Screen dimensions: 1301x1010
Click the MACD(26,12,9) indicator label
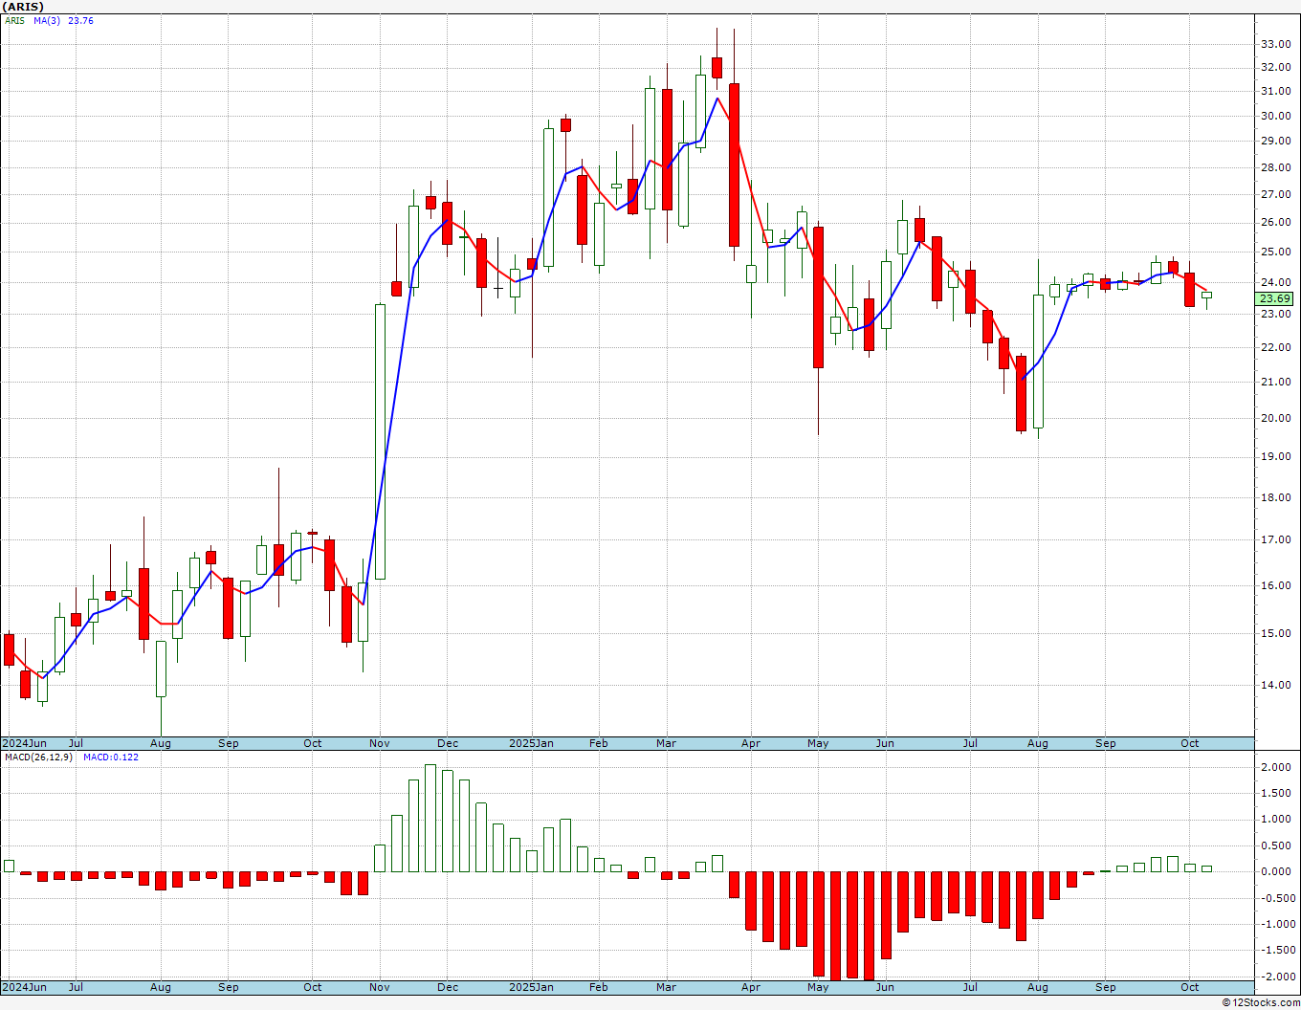tap(38, 757)
